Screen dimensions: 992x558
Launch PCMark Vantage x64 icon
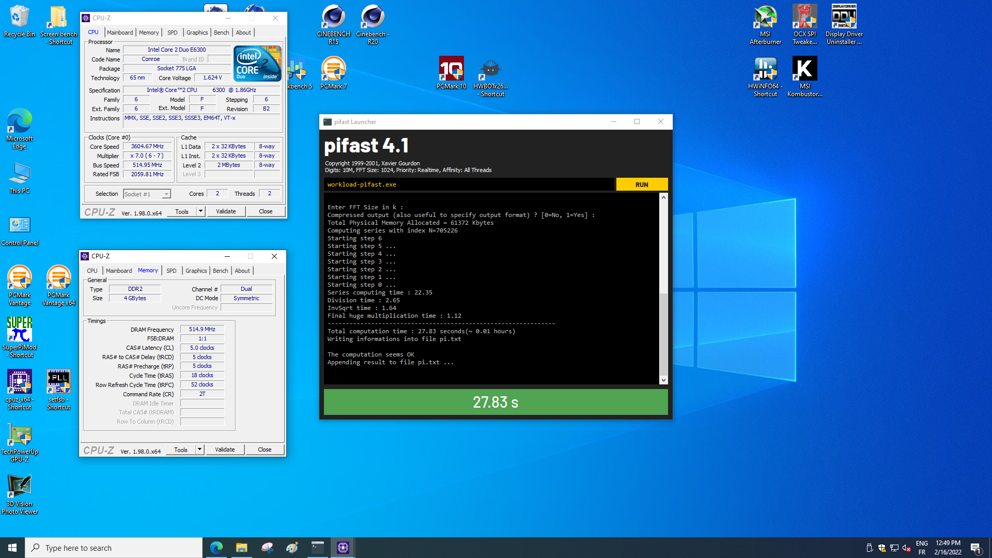click(x=58, y=285)
